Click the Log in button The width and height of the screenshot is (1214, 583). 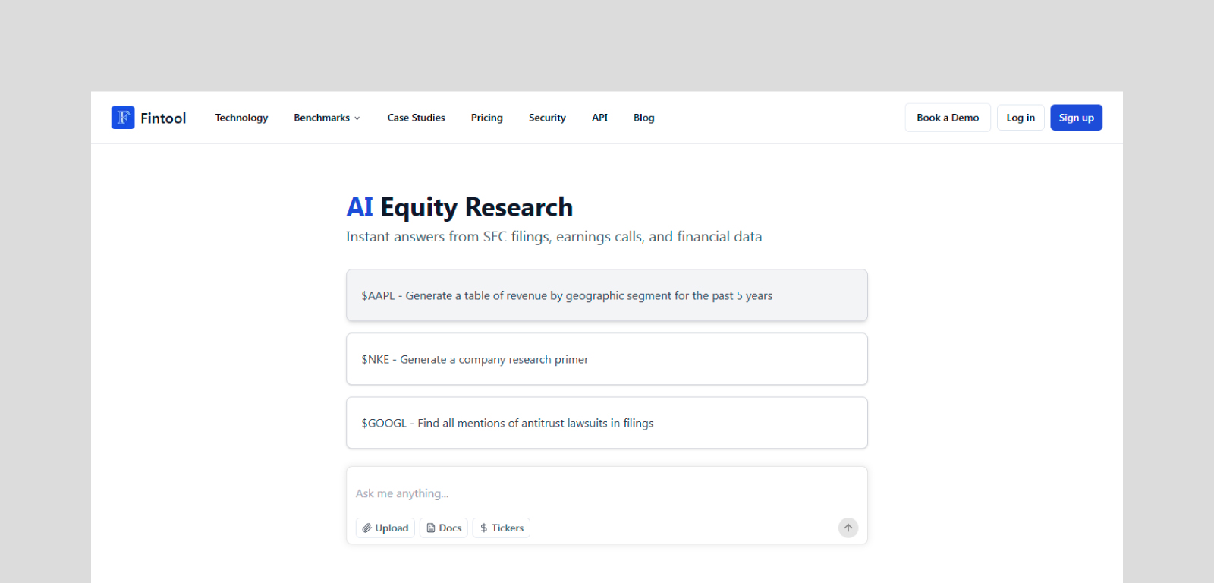(x=1020, y=117)
